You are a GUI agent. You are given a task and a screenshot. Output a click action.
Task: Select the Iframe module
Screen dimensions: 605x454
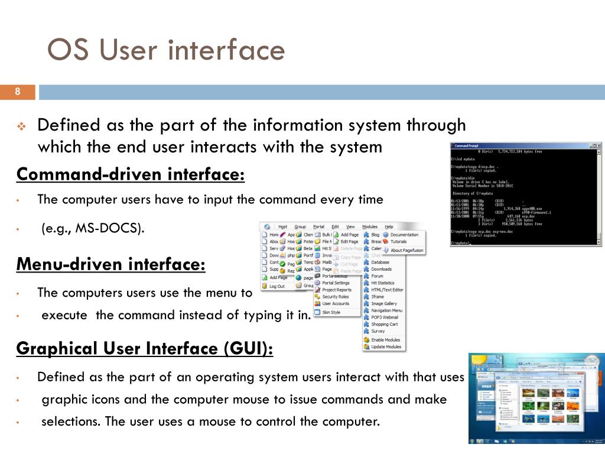tap(378, 297)
